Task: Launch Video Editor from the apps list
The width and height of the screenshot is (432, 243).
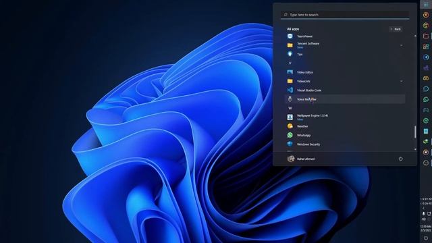Action: [344, 72]
